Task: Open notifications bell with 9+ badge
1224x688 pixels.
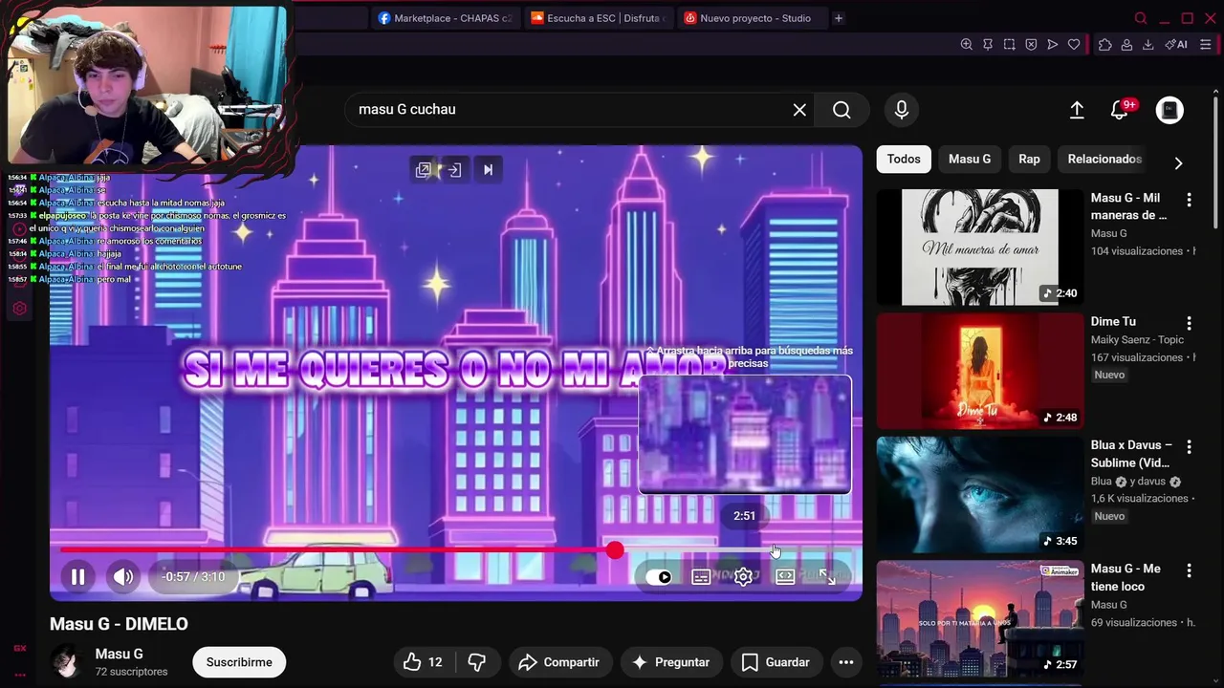Action: [x=1121, y=110]
